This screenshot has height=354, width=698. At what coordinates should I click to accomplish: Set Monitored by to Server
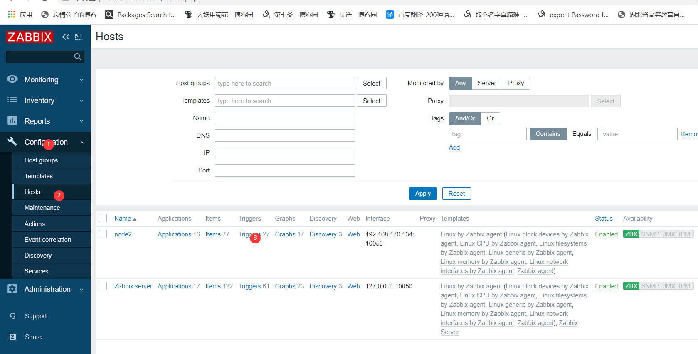[487, 83]
